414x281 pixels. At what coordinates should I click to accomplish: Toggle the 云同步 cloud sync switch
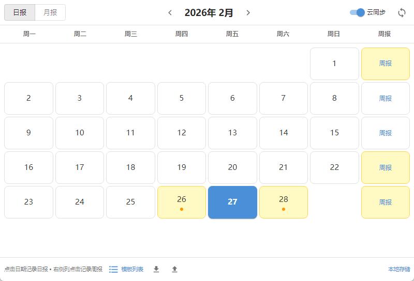tap(358, 12)
